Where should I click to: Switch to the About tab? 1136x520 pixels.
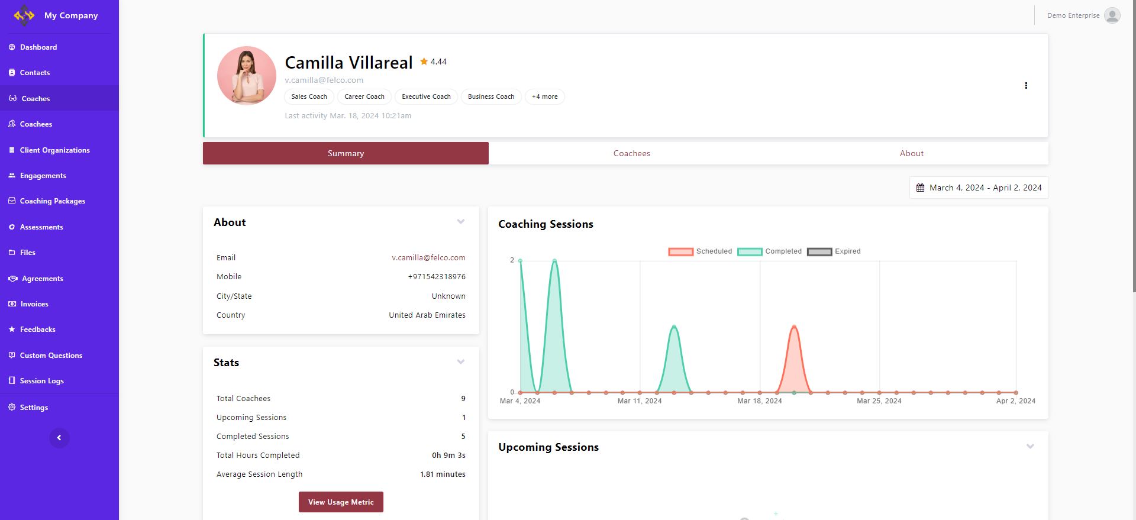coord(911,153)
